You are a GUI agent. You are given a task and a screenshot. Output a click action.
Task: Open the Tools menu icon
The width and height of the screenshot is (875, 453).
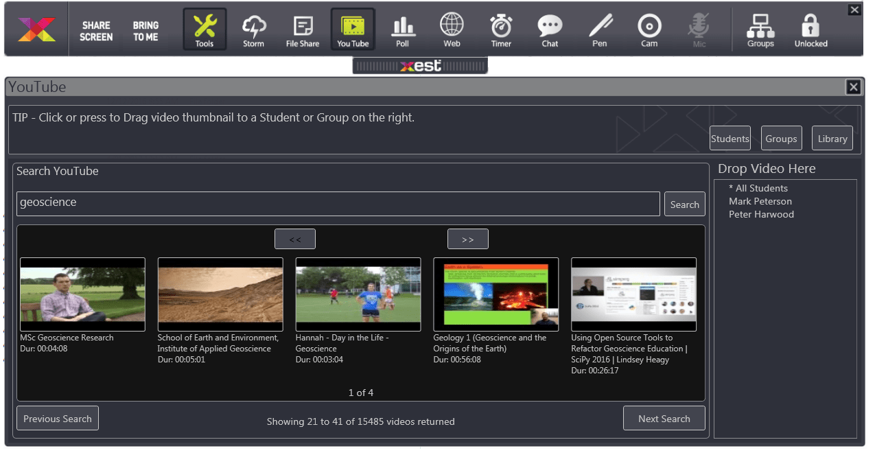(205, 29)
